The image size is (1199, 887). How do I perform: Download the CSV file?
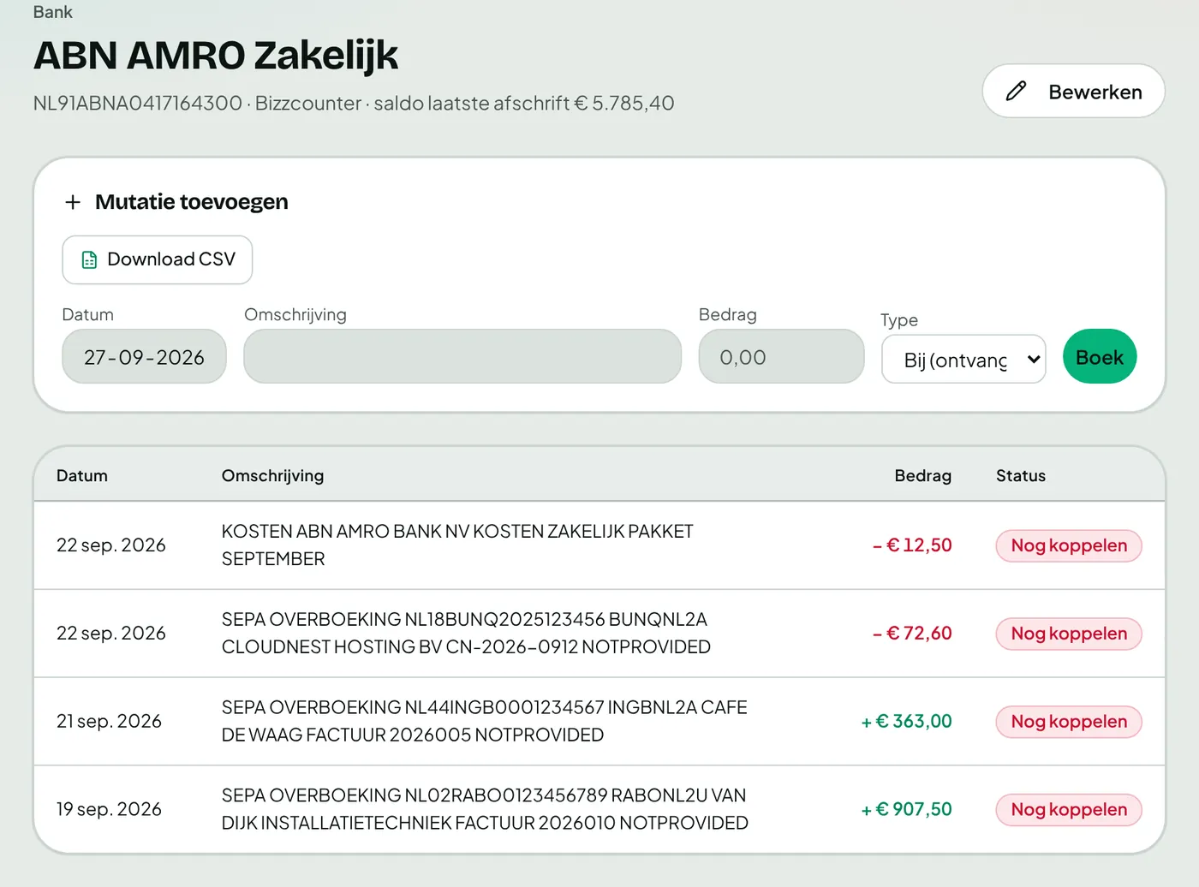(x=158, y=259)
